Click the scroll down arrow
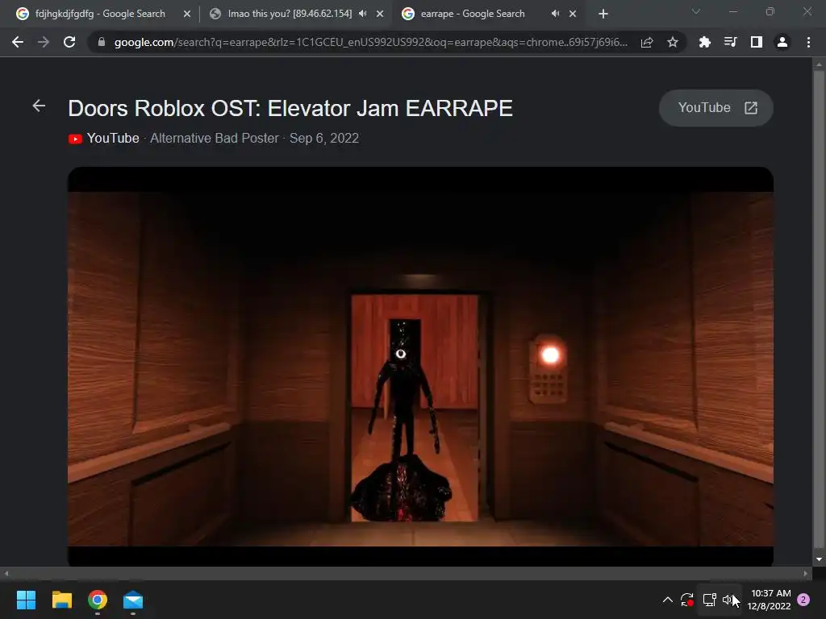The width and height of the screenshot is (826, 619). pyautogui.click(x=819, y=559)
